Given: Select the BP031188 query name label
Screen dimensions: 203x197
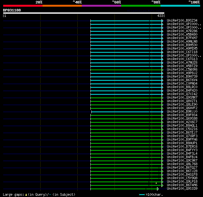Looking at the screenshot, I should [12, 10].
